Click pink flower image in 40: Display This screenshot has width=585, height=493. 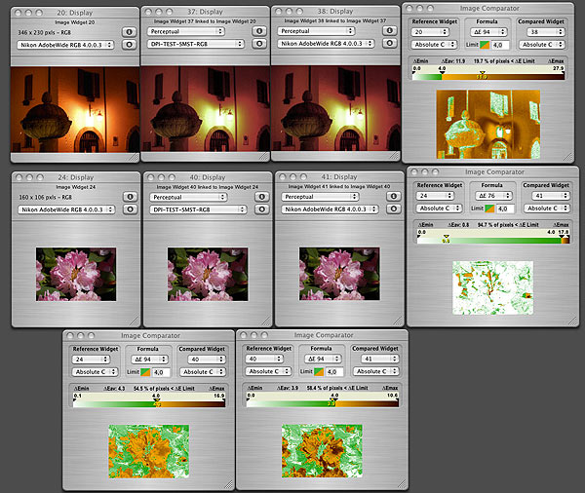(x=208, y=275)
